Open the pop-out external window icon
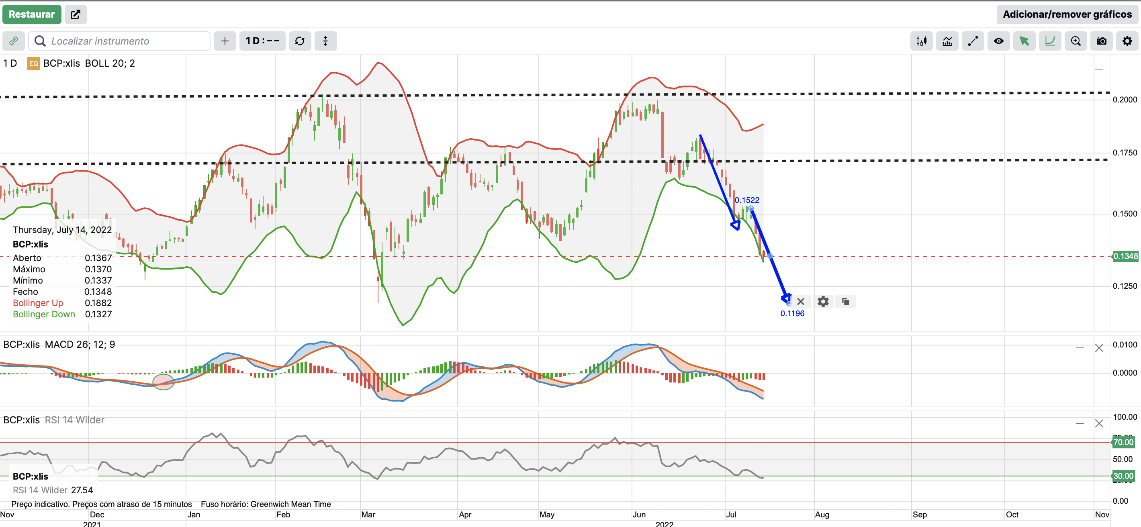 (x=76, y=14)
